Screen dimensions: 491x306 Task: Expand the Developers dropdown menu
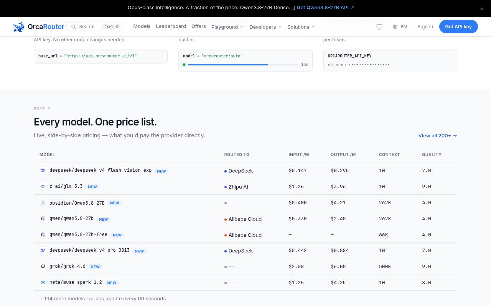(x=265, y=27)
